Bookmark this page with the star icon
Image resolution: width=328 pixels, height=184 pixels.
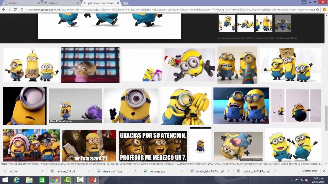click(317, 10)
